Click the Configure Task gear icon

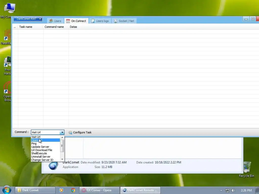pyautogui.click(x=70, y=132)
